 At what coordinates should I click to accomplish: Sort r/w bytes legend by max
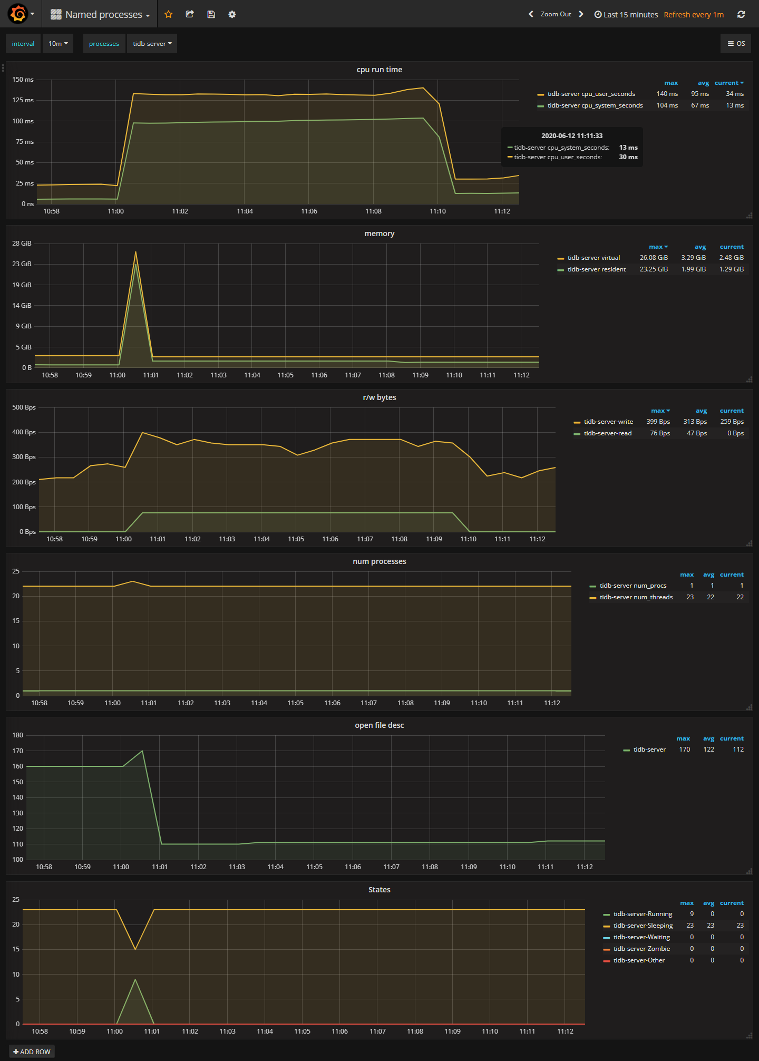point(660,411)
